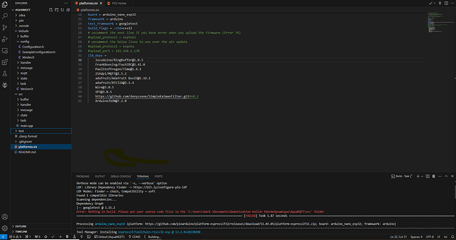Open the PlatformIO alien-head sidebar icon
The height and width of the screenshot is (240, 456).
(5, 85)
